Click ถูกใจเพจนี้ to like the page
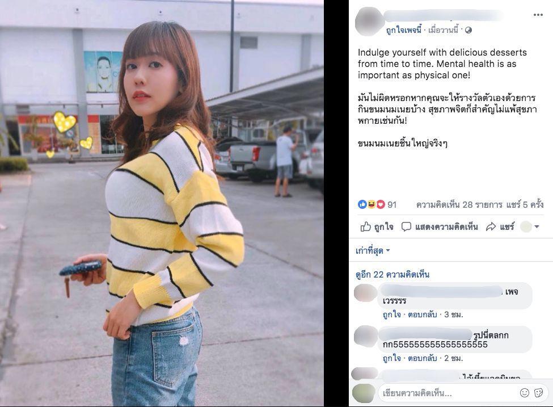 pyautogui.click(x=403, y=30)
